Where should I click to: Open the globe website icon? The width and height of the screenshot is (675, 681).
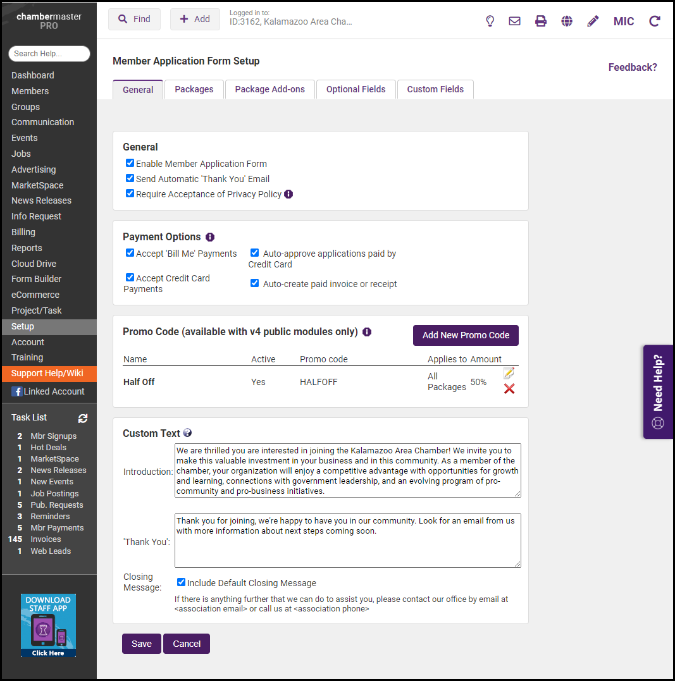pos(567,21)
